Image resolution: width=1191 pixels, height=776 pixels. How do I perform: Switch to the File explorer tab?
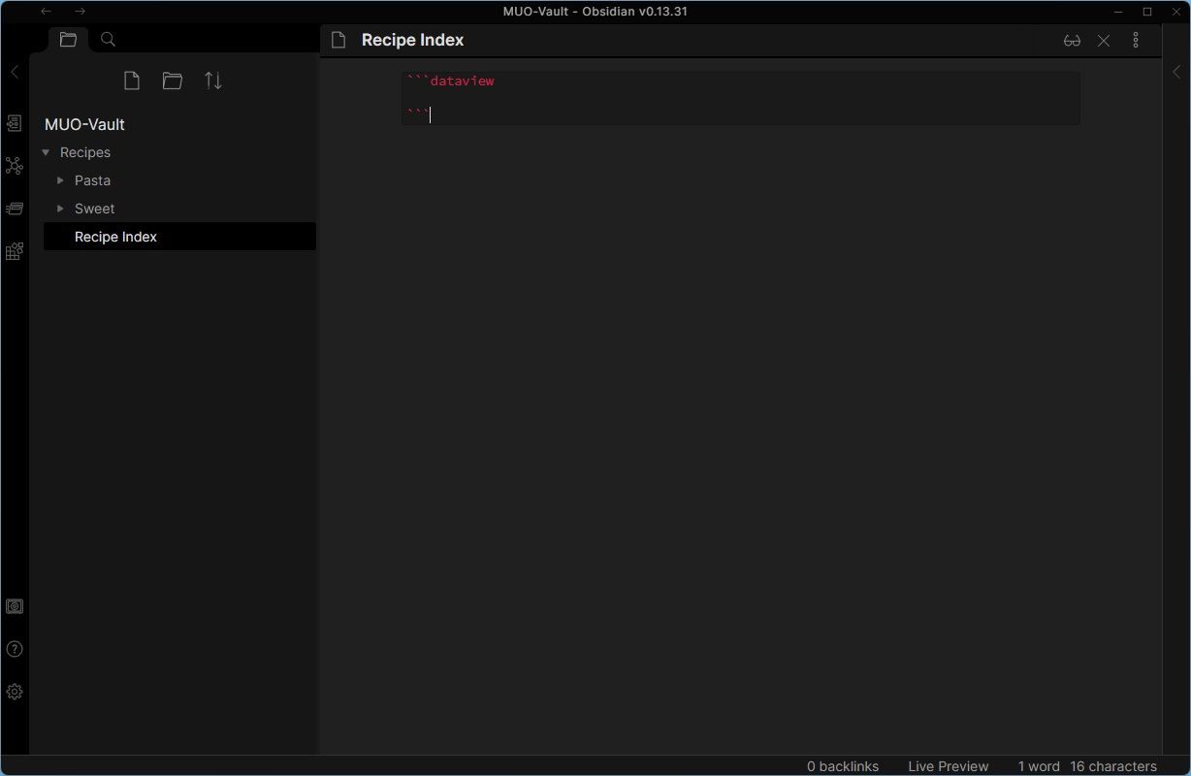pos(68,40)
